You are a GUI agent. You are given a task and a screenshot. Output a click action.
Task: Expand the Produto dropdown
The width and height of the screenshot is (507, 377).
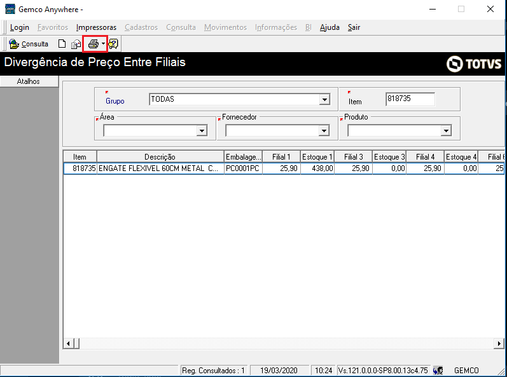(x=446, y=131)
